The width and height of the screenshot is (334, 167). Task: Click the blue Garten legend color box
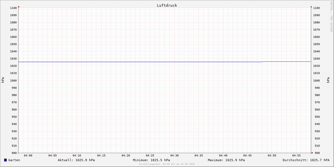(5, 160)
